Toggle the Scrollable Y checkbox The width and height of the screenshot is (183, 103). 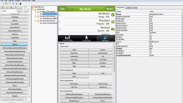[151, 53]
